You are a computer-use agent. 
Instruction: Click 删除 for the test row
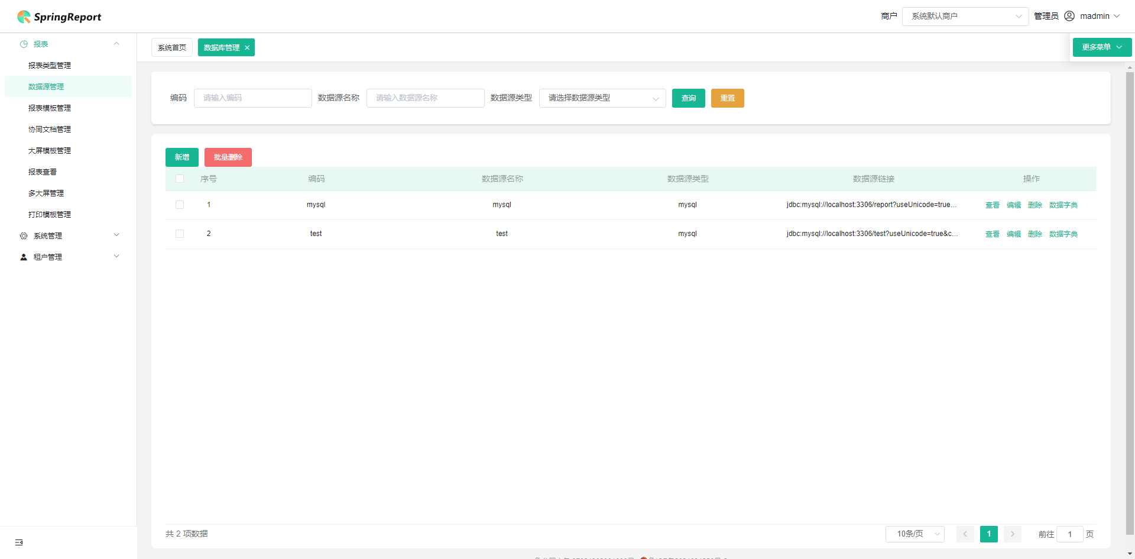[1035, 234]
